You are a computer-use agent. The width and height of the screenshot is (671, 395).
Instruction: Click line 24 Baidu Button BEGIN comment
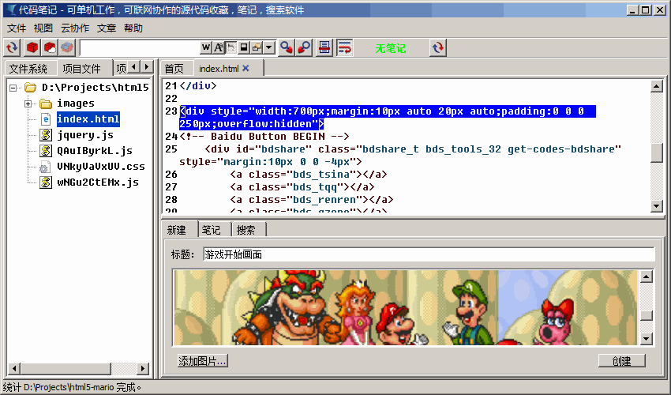point(264,137)
